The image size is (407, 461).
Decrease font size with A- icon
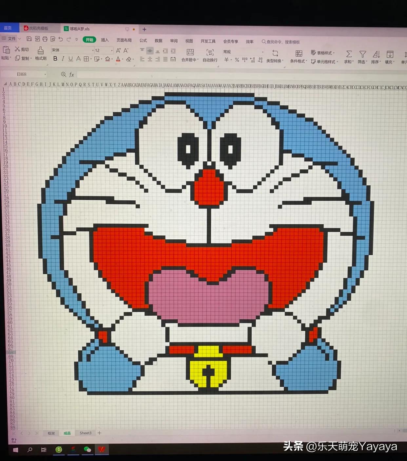[126, 50]
